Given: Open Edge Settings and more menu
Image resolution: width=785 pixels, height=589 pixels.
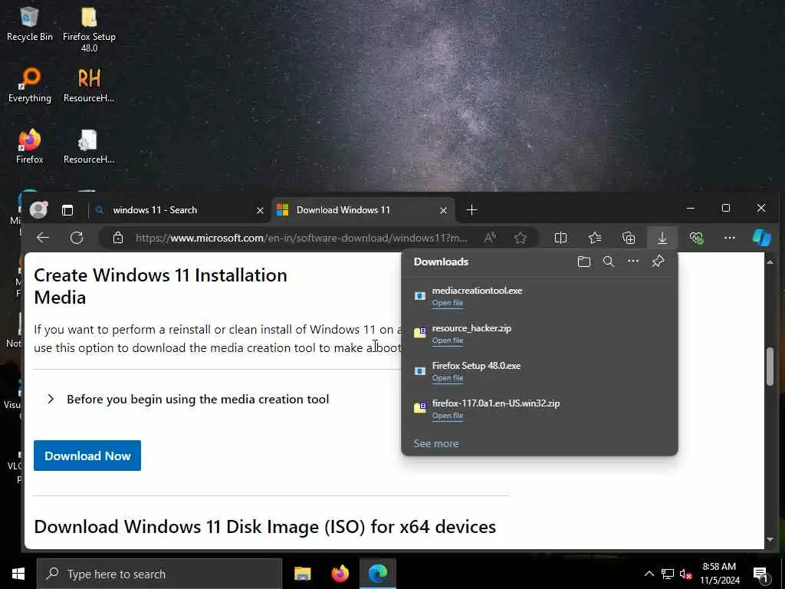Looking at the screenshot, I should [x=730, y=238].
